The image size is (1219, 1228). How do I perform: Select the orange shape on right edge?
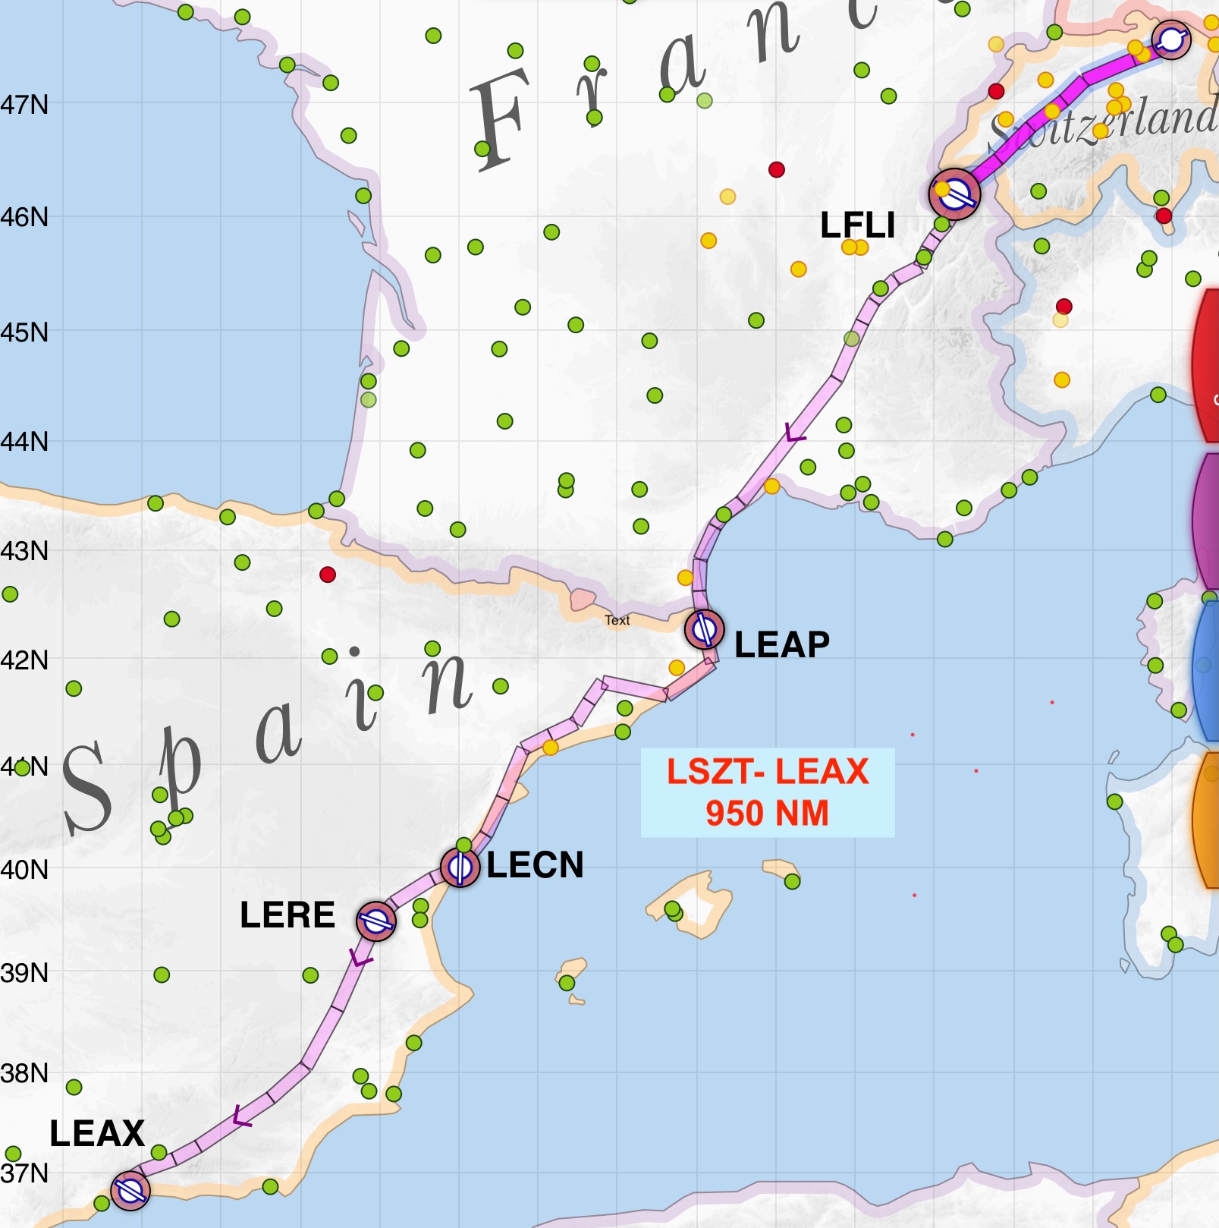1206,818
